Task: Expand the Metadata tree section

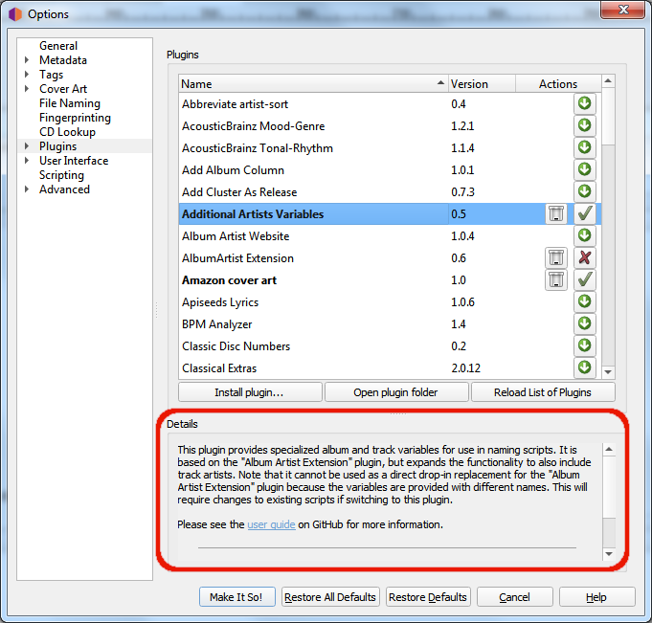Action: [27, 60]
